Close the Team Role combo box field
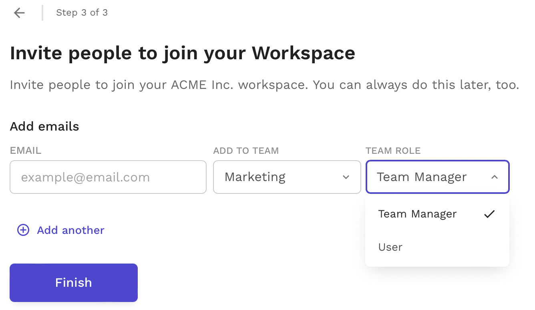This screenshot has width=535, height=310. click(x=437, y=177)
